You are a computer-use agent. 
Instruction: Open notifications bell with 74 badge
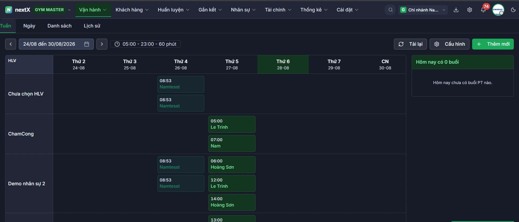click(483, 10)
